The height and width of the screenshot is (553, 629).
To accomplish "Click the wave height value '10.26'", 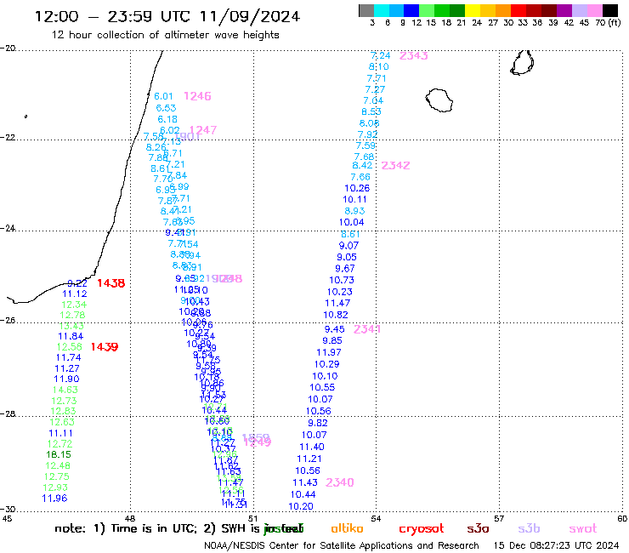I will [x=357, y=188].
